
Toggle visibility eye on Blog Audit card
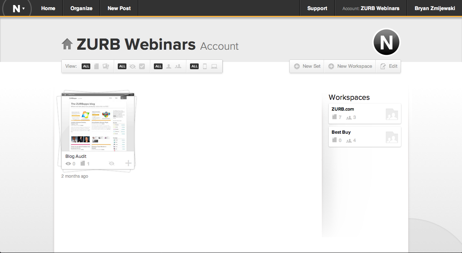click(111, 164)
